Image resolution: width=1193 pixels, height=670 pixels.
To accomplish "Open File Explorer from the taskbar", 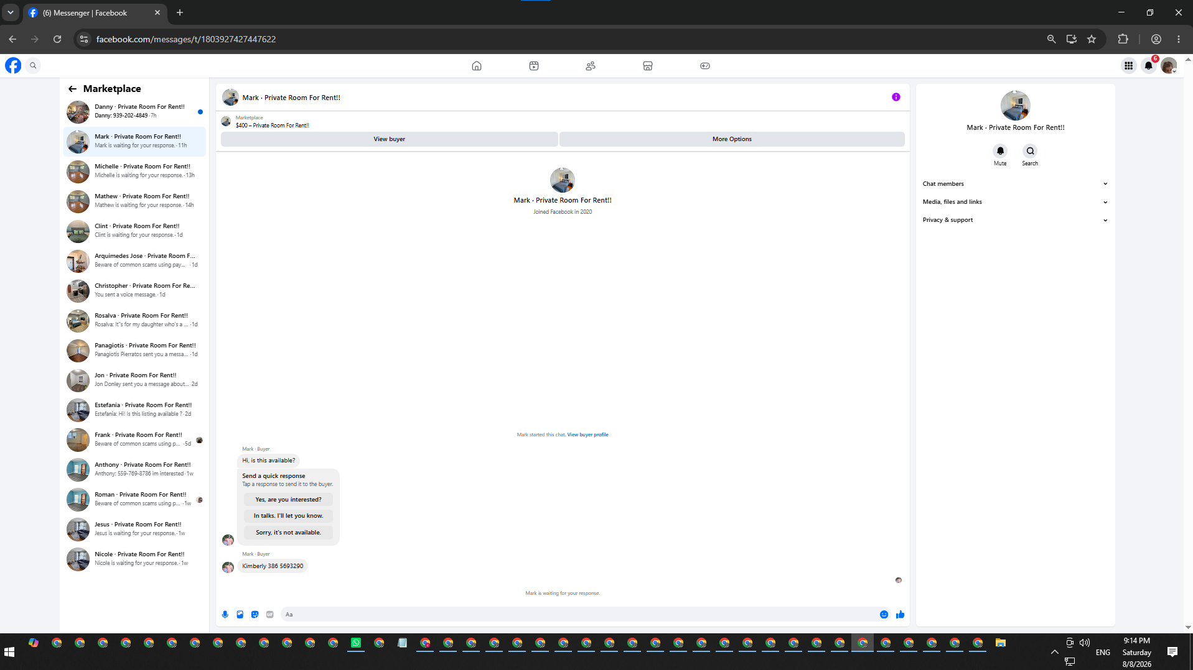I will pyautogui.click(x=1001, y=643).
